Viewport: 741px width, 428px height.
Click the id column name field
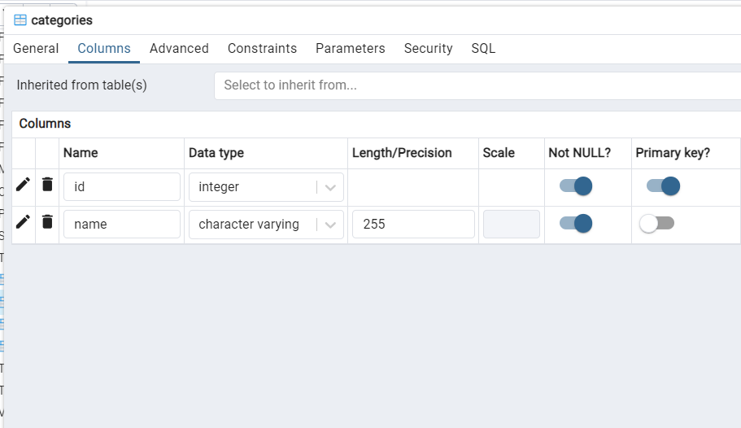122,187
